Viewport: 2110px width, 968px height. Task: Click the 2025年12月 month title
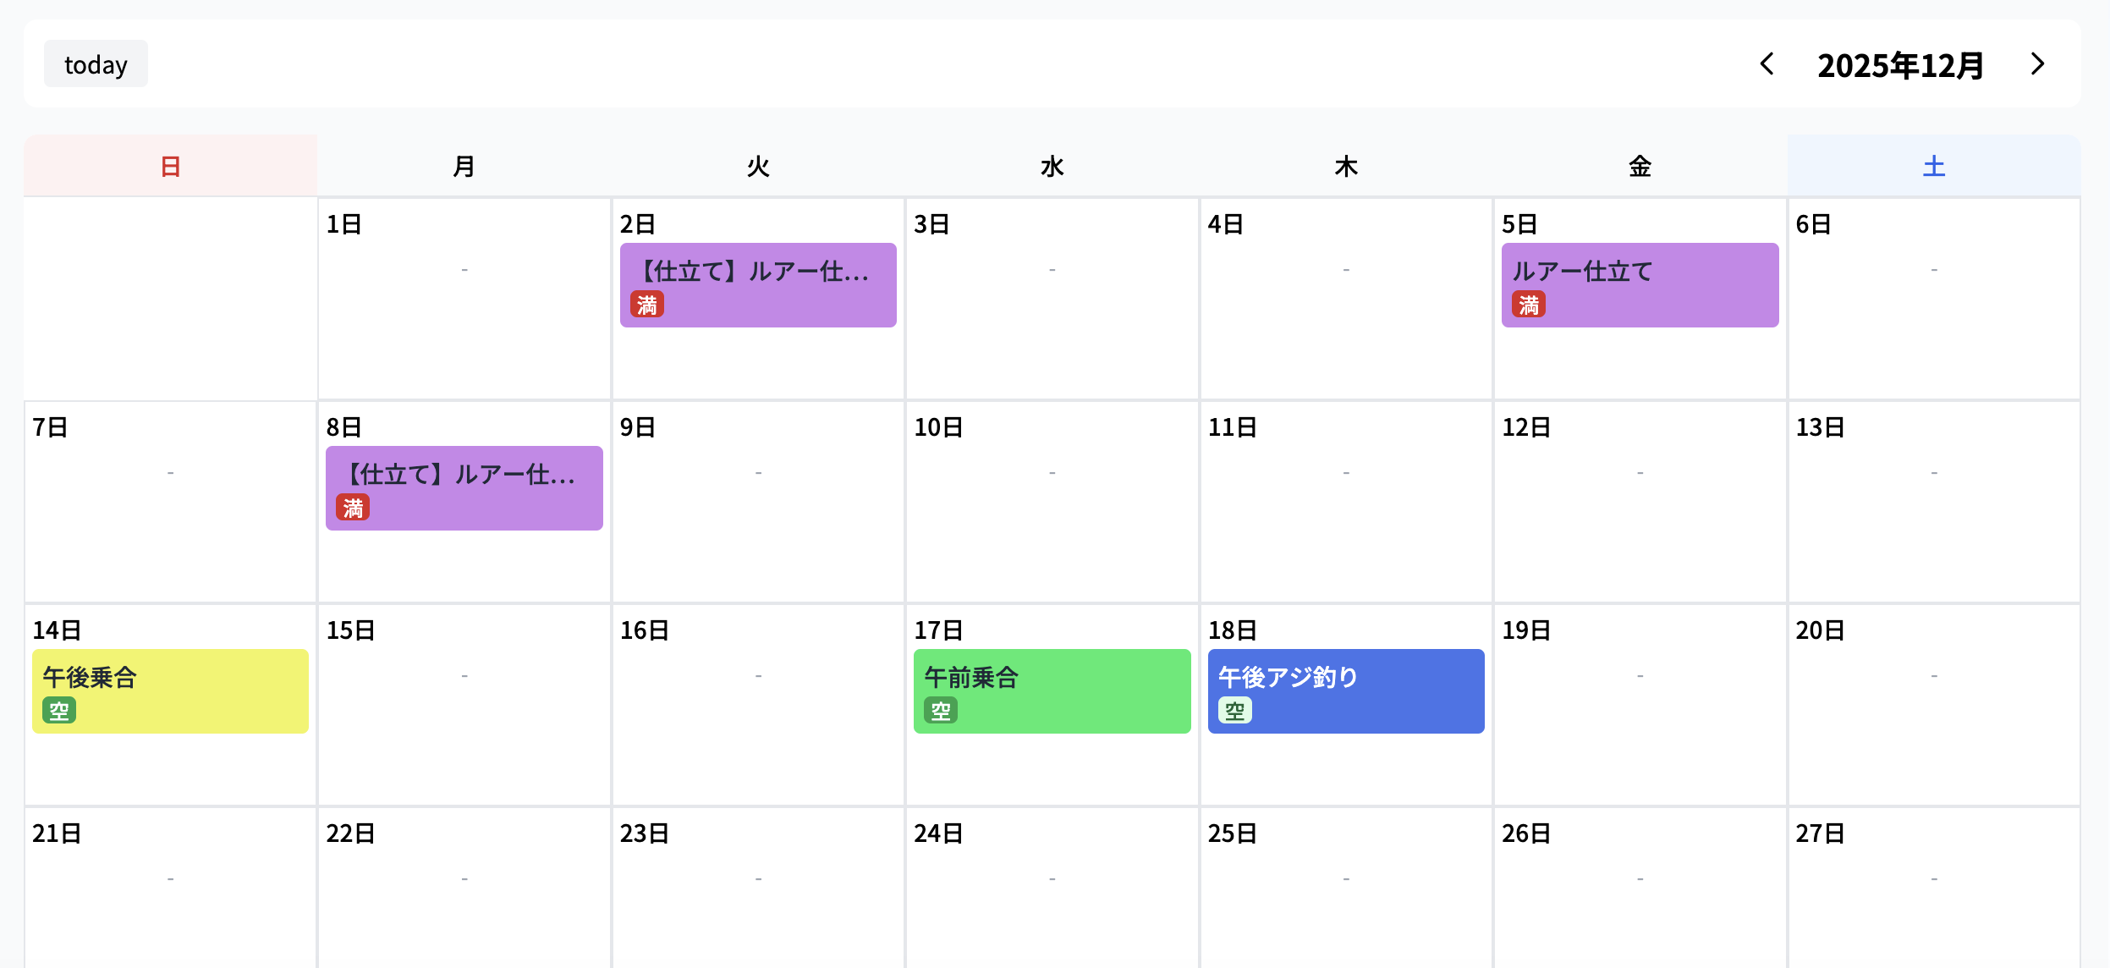1900,65
